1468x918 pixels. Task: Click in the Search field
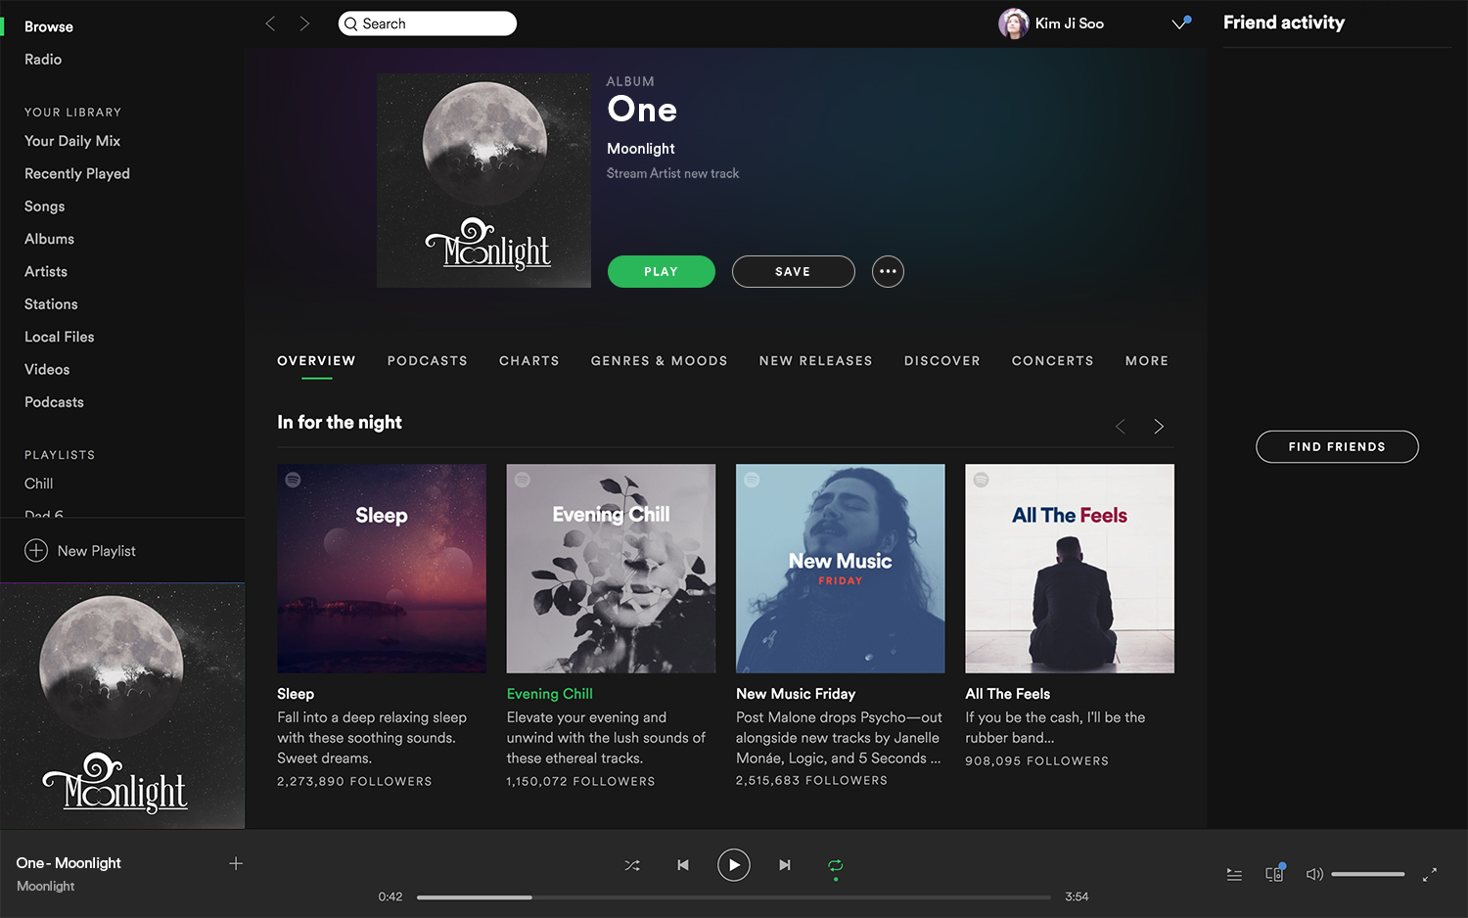(x=428, y=23)
